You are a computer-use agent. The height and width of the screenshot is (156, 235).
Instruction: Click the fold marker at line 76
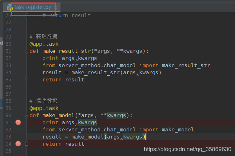[27, 15]
